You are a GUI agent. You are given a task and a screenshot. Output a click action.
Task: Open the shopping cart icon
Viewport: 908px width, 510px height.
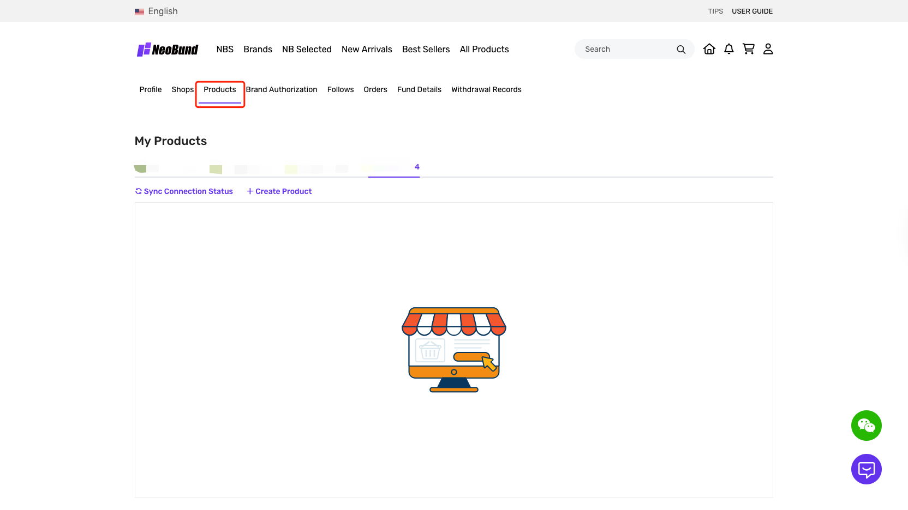click(x=748, y=49)
